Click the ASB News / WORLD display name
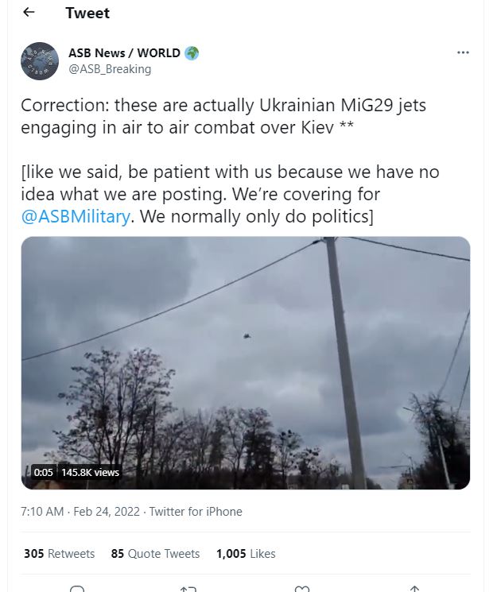497x592 pixels. [124, 53]
